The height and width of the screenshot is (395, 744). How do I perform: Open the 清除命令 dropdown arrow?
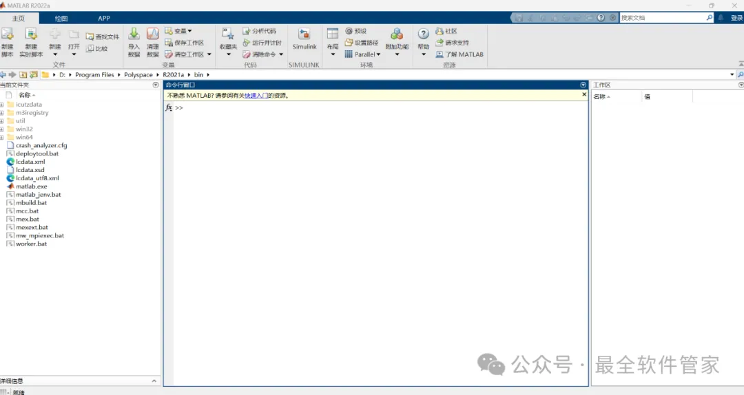pos(281,54)
